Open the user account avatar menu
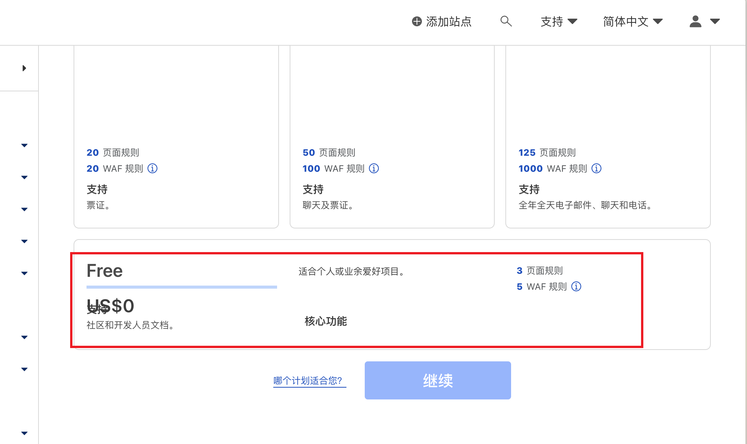Image resolution: width=747 pixels, height=444 pixels. pyautogui.click(x=696, y=21)
